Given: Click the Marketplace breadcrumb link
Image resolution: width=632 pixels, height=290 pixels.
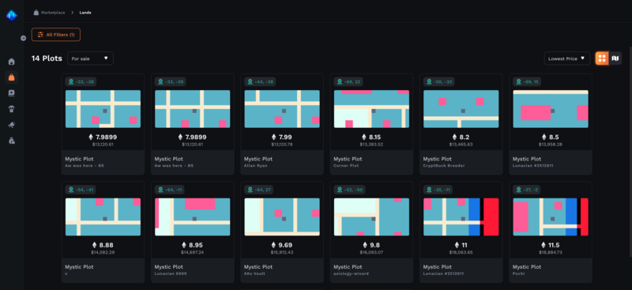Looking at the screenshot, I should click(x=49, y=13).
